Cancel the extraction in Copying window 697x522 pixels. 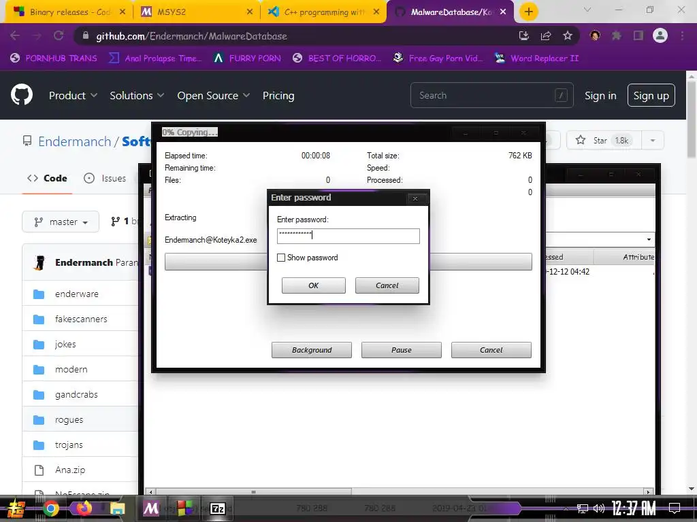click(491, 350)
